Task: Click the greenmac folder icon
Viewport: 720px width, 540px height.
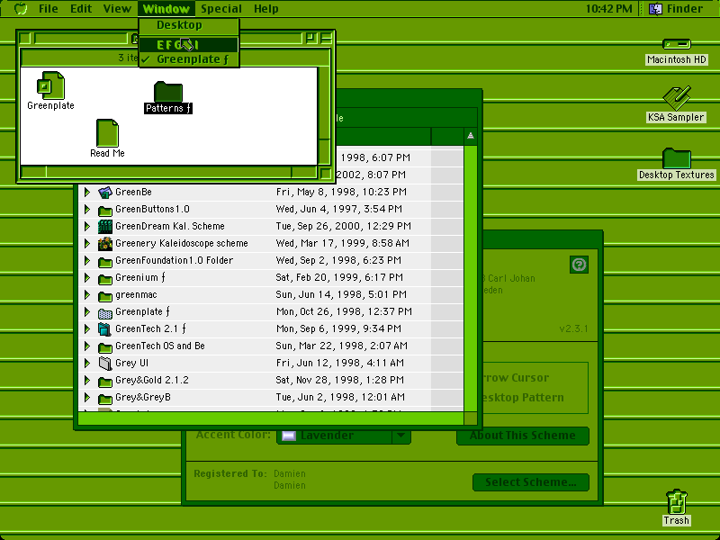Action: (x=105, y=295)
